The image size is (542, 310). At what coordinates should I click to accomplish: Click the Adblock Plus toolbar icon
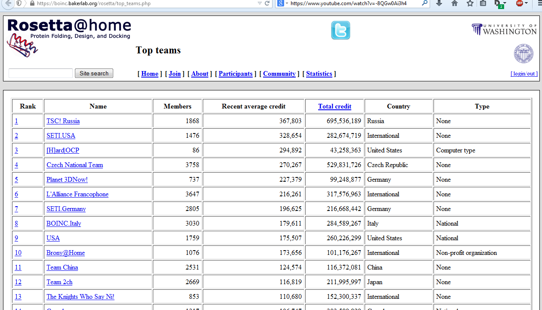pyautogui.click(x=519, y=3)
